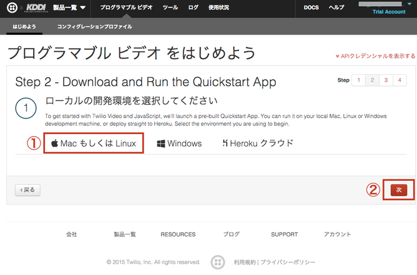Switch to はじめよう tab
The height and width of the screenshot is (275, 417).
[24, 27]
